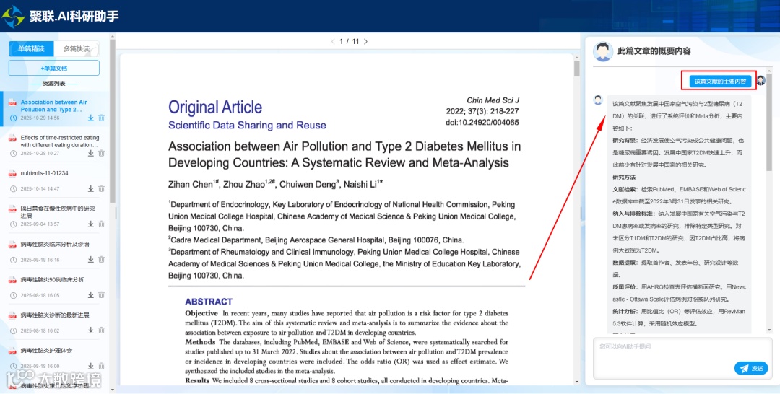Click the ABSTRACT heading in the PDF
This screenshot has height=394, width=780.
pos(209,302)
